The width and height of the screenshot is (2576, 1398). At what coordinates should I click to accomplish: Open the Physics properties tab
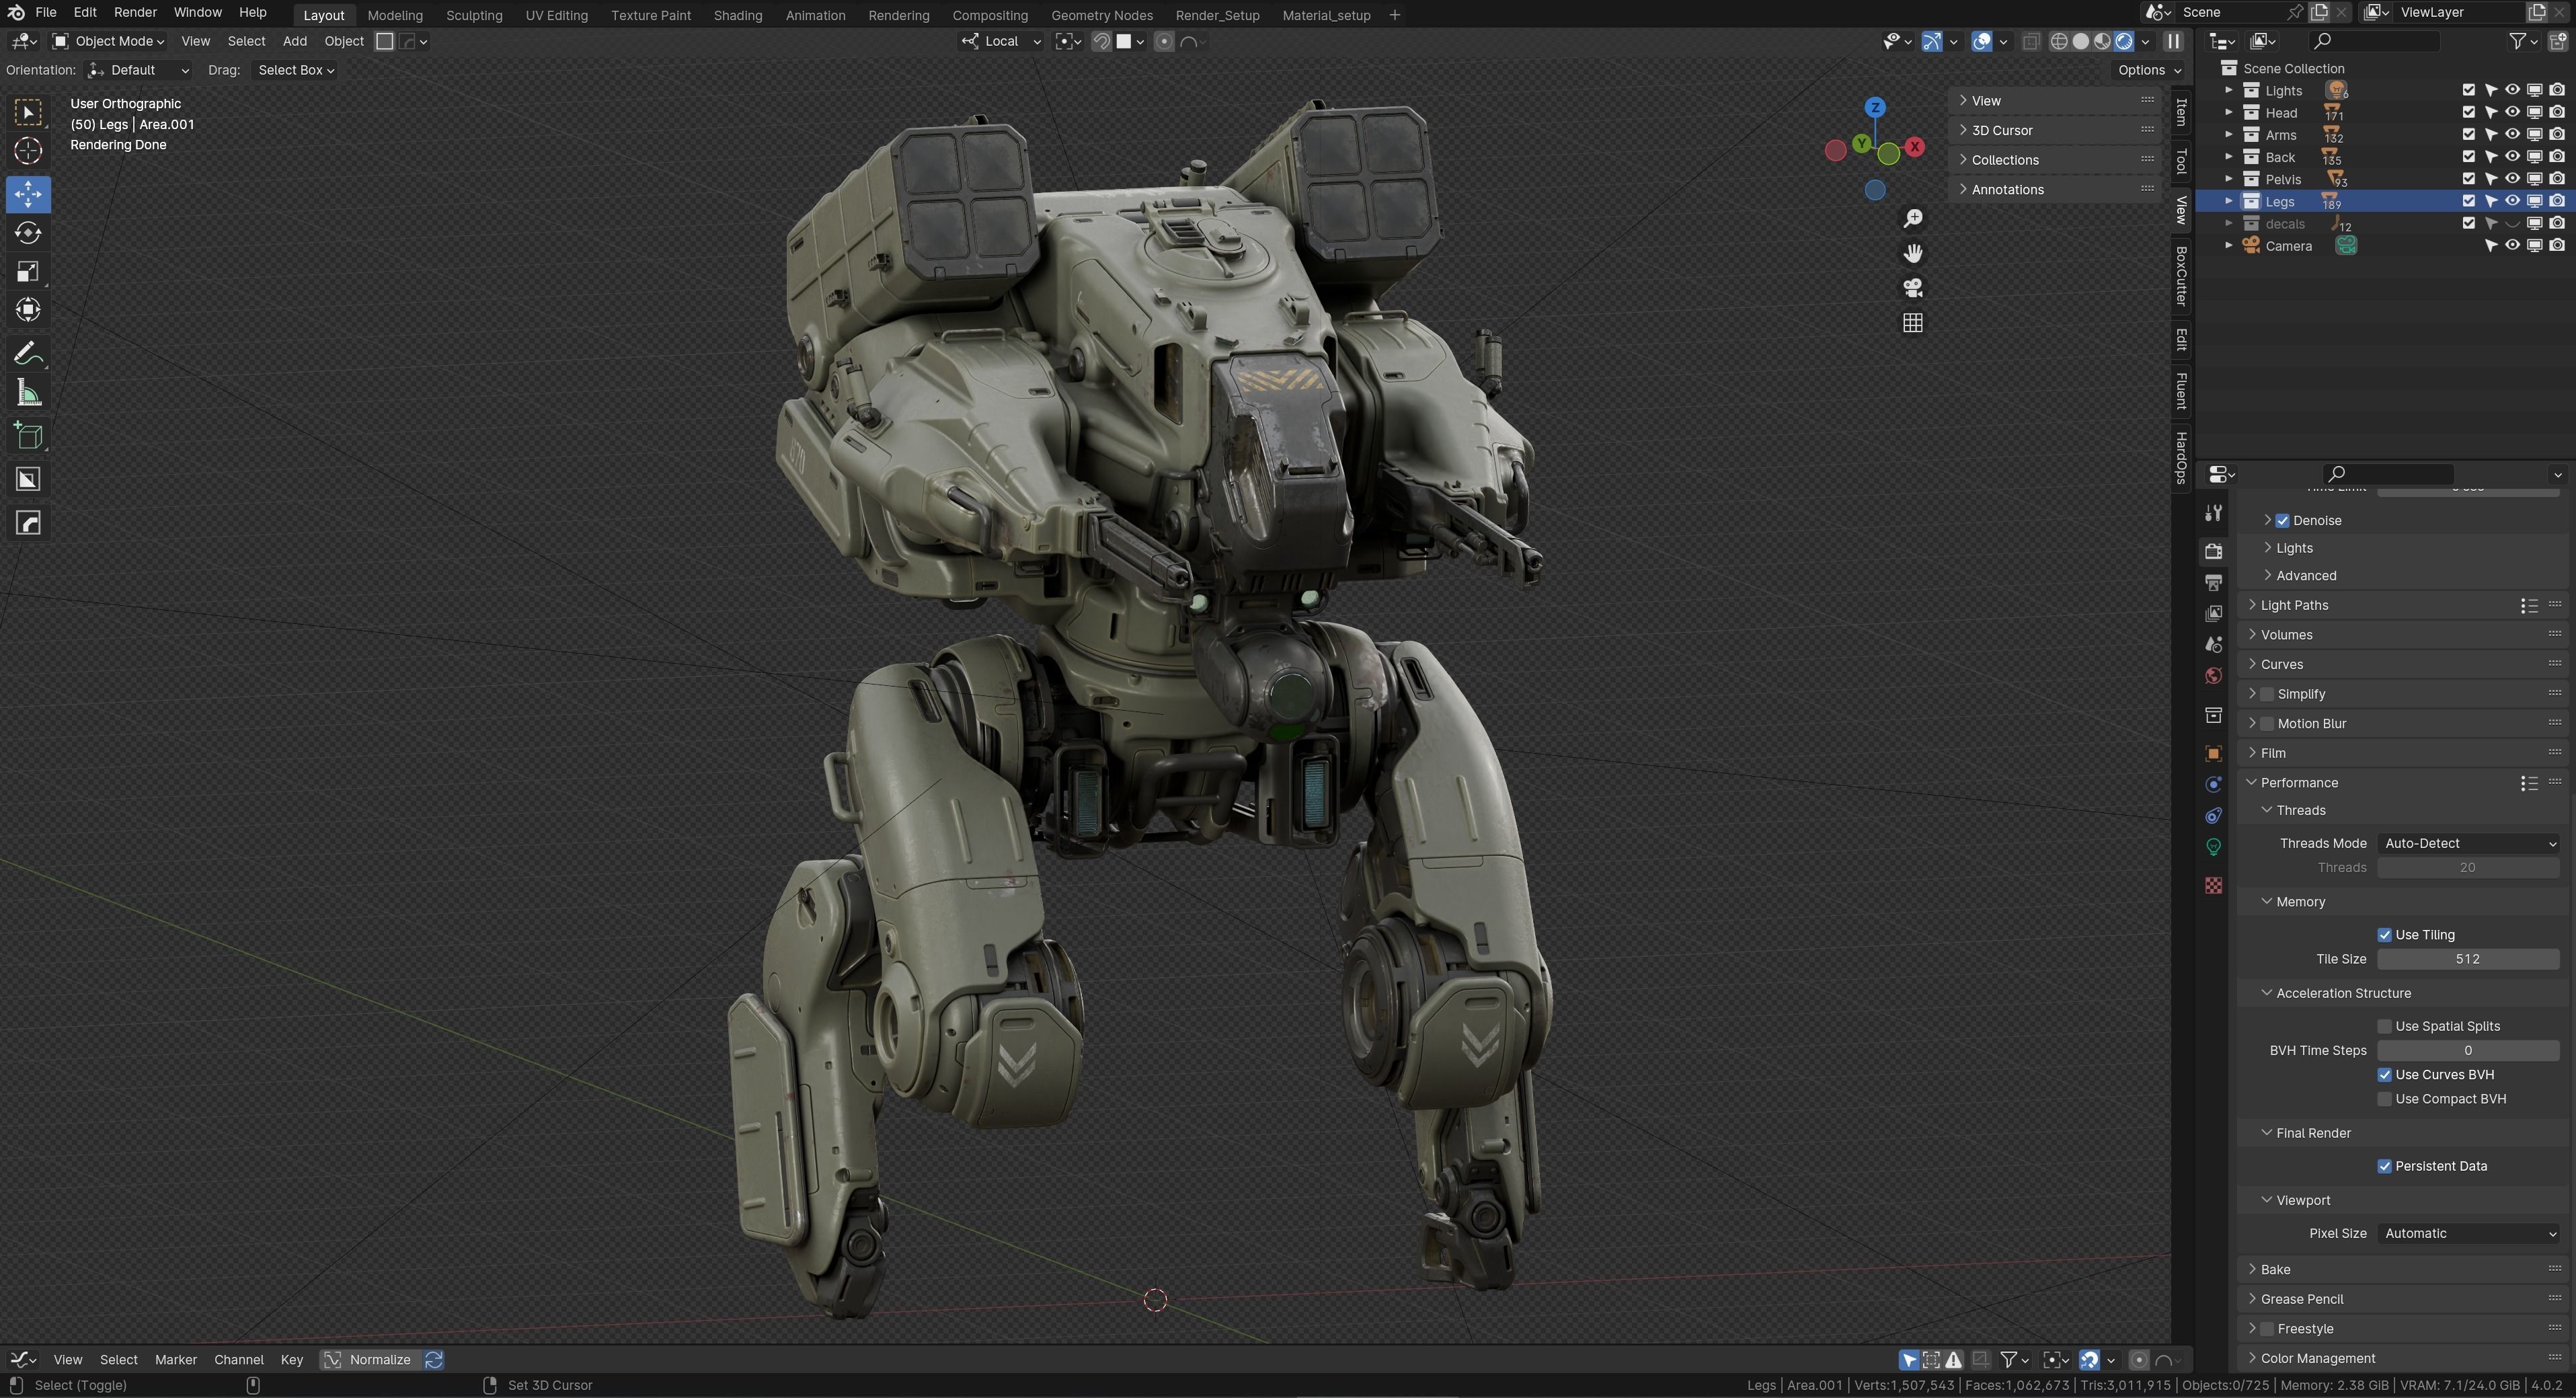click(x=2213, y=785)
